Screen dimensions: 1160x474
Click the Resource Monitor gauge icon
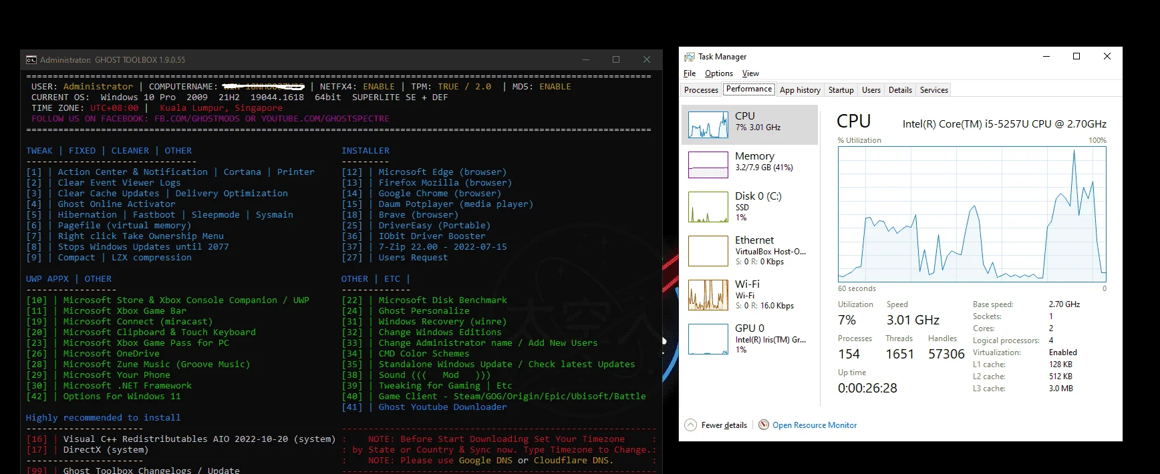tap(764, 425)
